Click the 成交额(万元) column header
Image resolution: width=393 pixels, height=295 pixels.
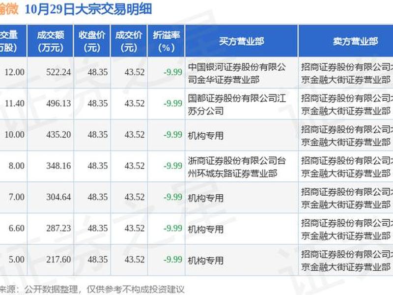[51, 41]
